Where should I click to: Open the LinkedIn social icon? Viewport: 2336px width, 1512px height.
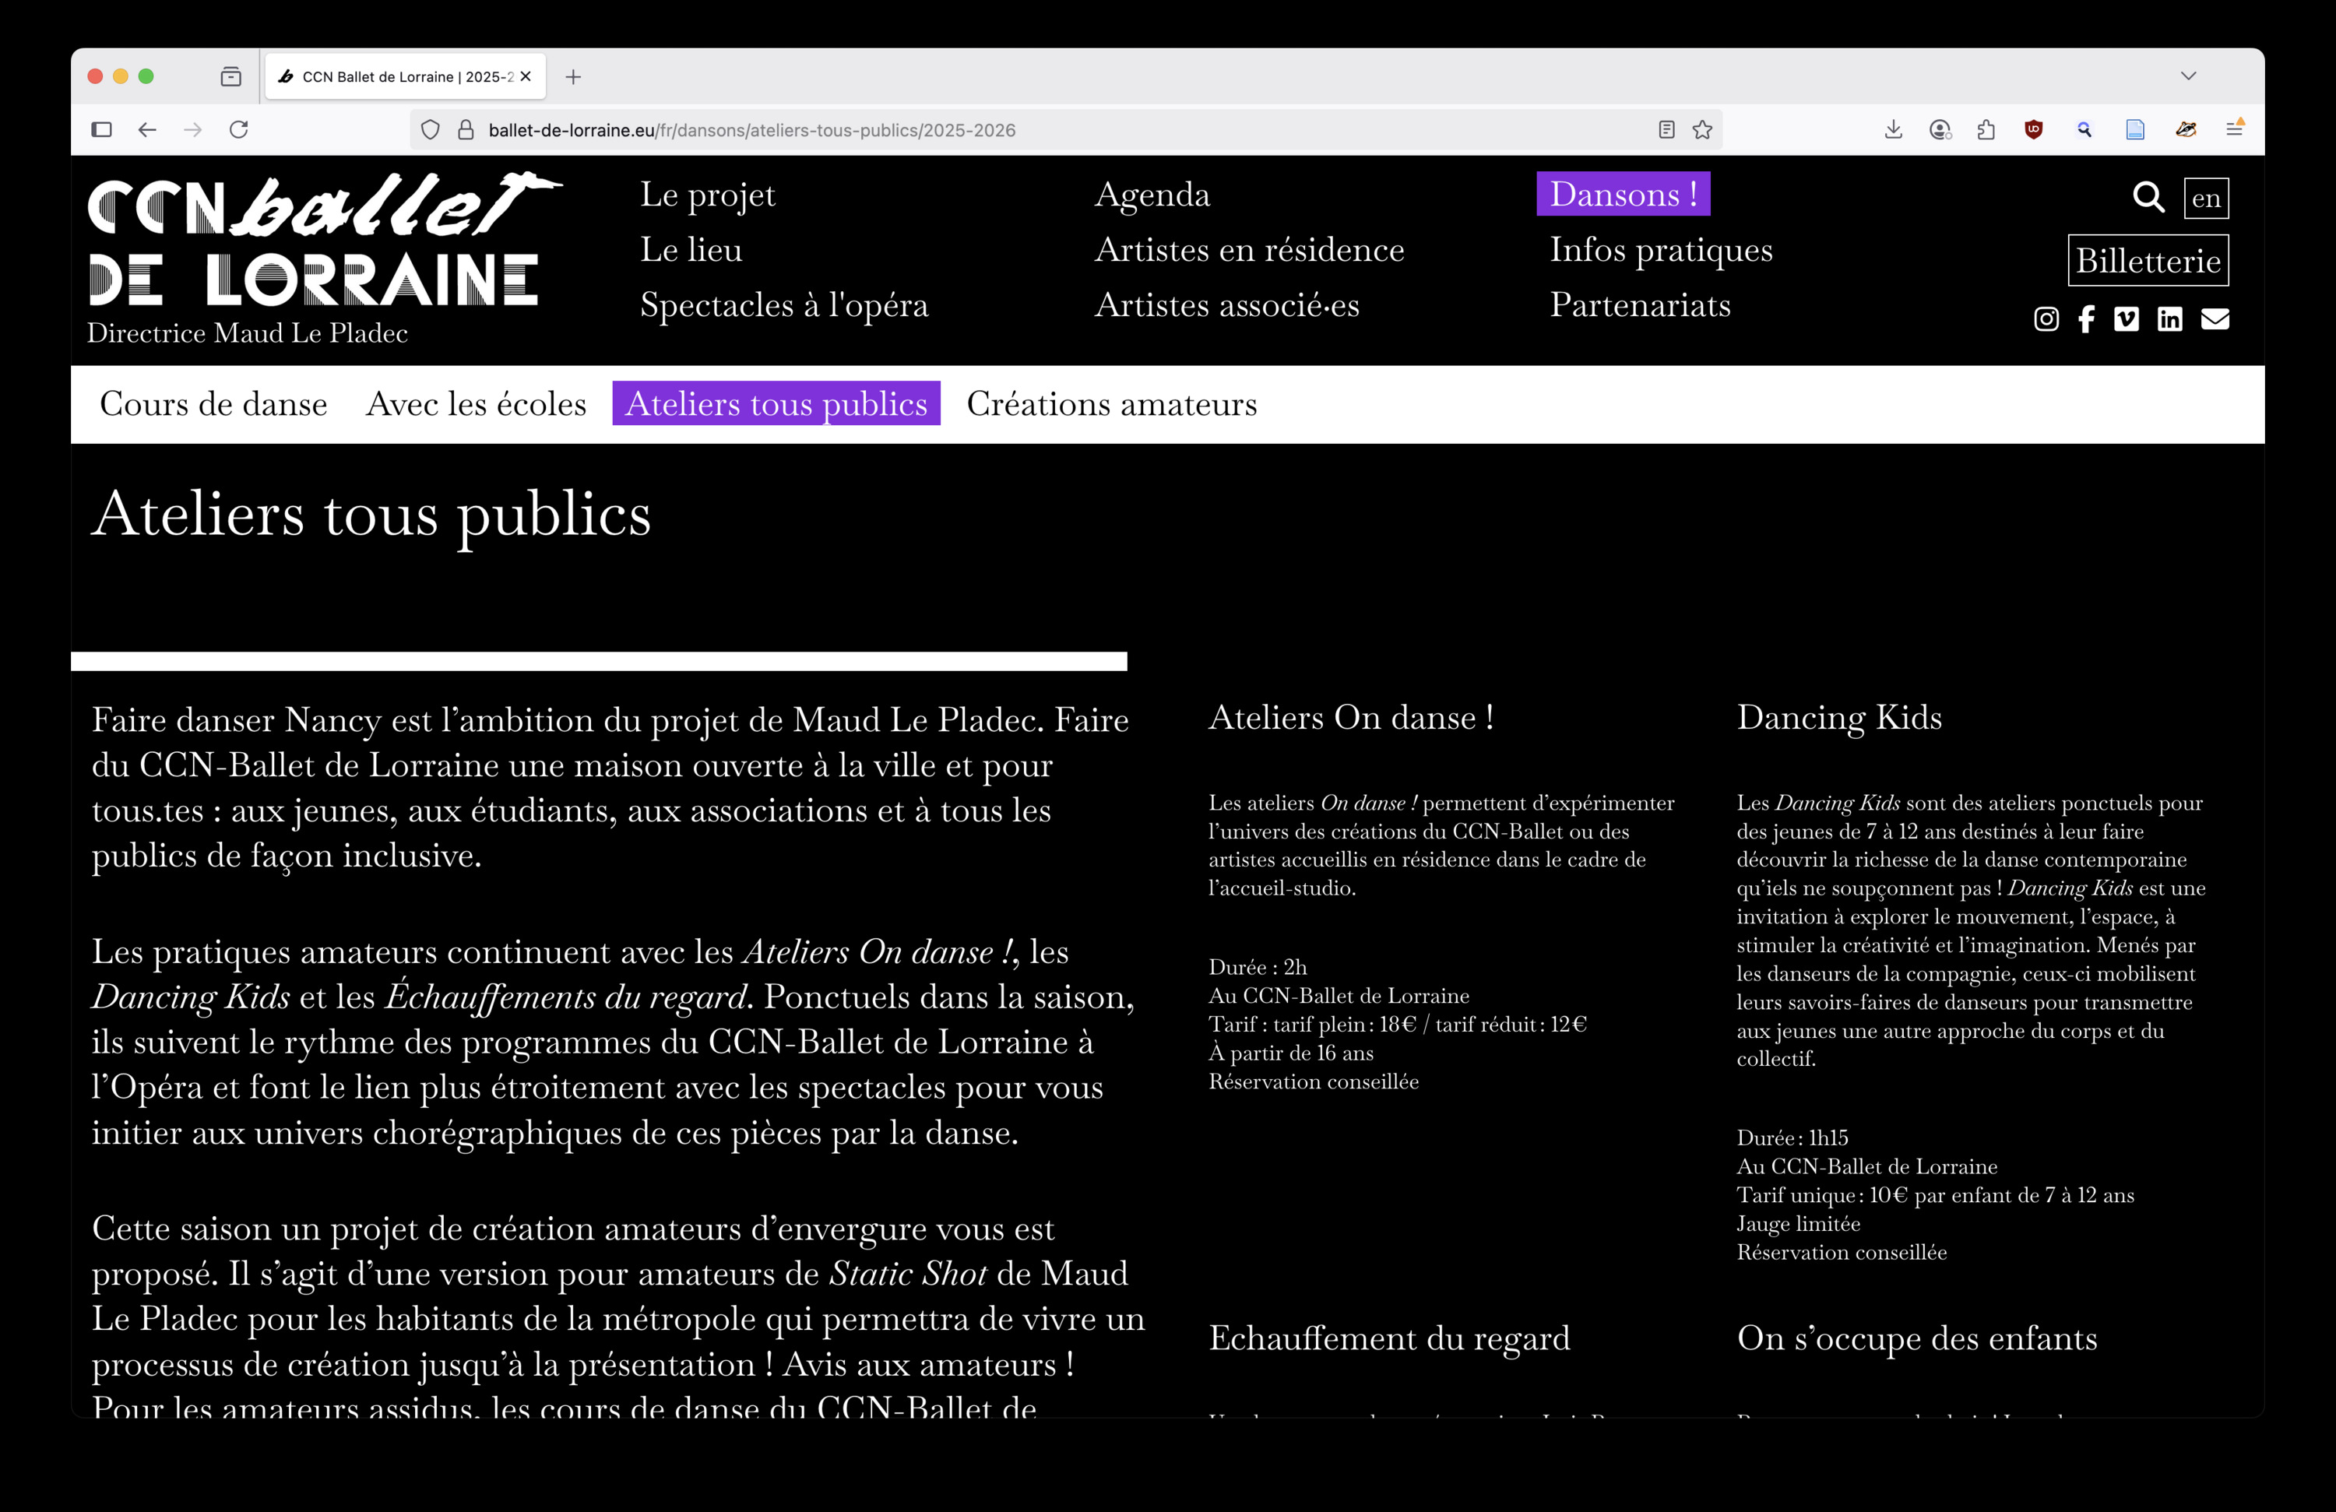[x=2169, y=319]
